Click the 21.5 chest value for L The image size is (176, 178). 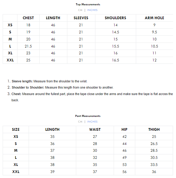(x=28, y=46)
